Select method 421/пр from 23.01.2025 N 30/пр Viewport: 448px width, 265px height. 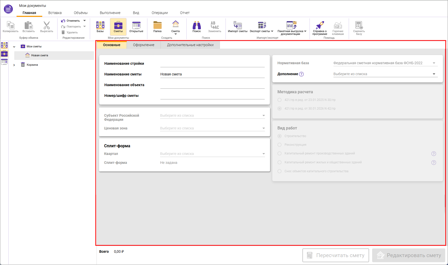(279, 100)
